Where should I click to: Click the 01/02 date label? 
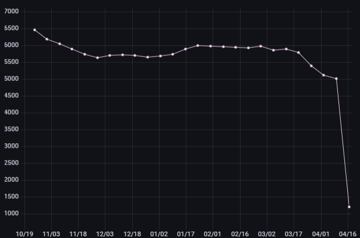tap(159, 234)
